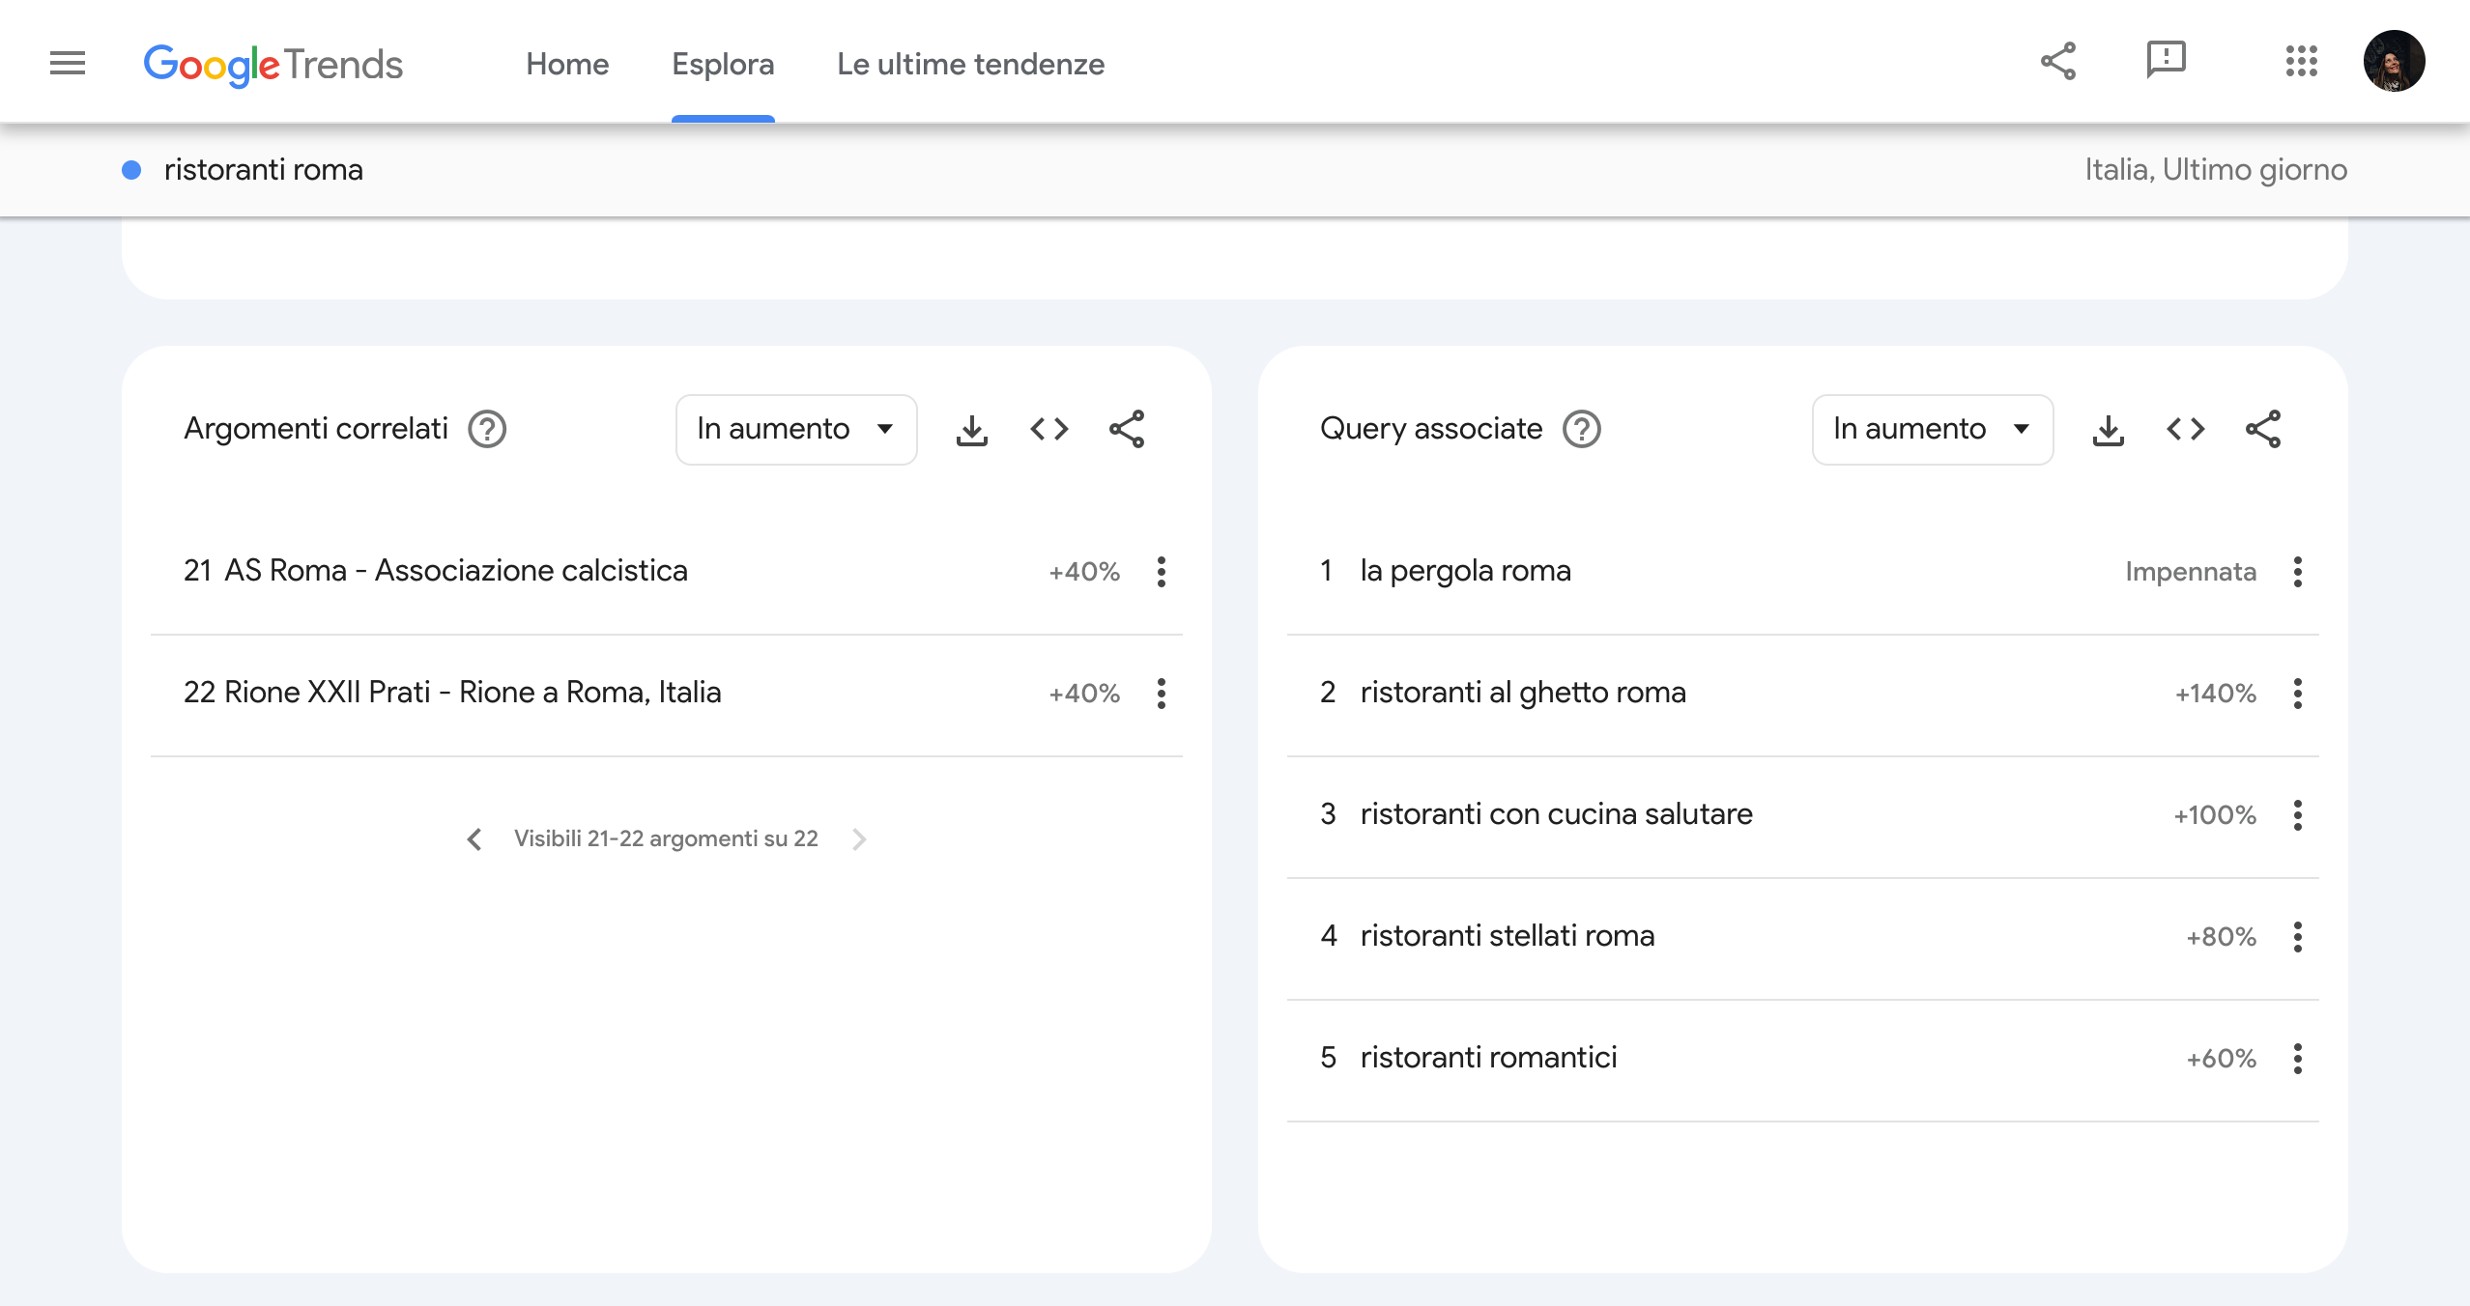Click the share icon in header
2470x1306 pixels.
[x=2058, y=62]
